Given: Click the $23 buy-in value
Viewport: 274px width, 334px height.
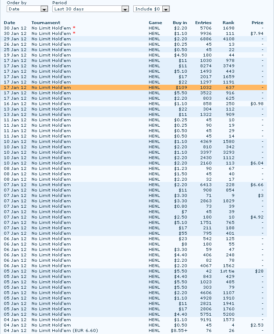Looking at the screenshot, I should pyautogui.click(x=183, y=238).
